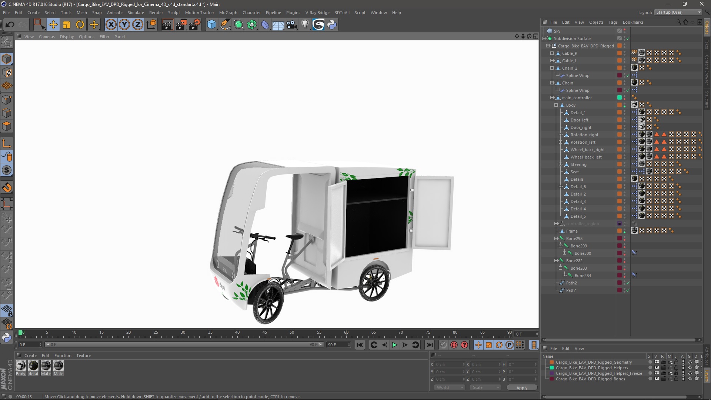This screenshot has height=400, width=711.
Task: Collapse the Cargo_Bike_EAV_DPD_Rigged tree node
Action: [548, 46]
